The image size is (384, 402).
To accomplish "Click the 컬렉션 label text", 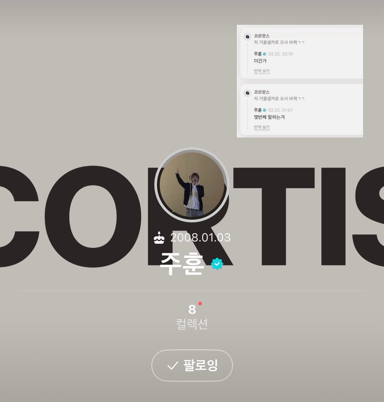I will click(192, 324).
